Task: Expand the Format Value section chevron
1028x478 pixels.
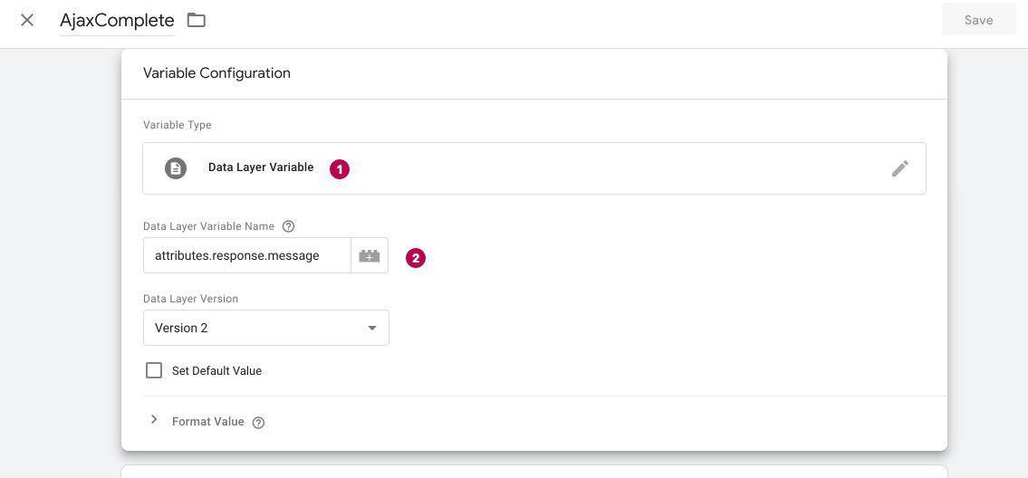Action: tap(154, 420)
